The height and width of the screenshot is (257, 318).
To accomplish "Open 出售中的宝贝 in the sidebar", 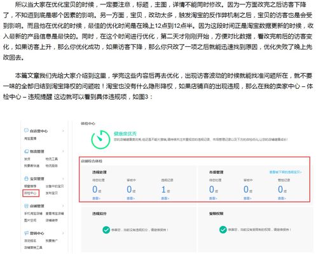I will tap(55, 186).
